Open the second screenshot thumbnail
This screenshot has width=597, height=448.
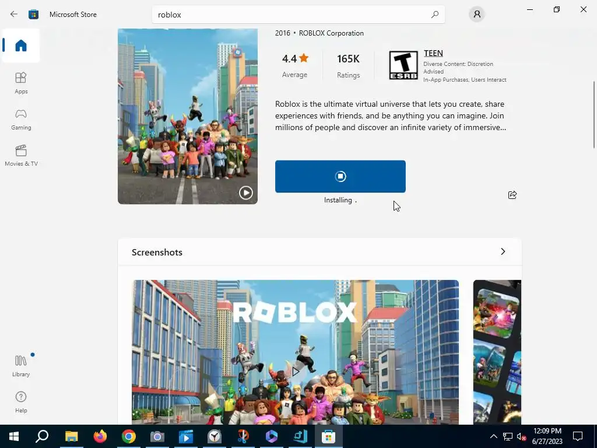[497, 352]
